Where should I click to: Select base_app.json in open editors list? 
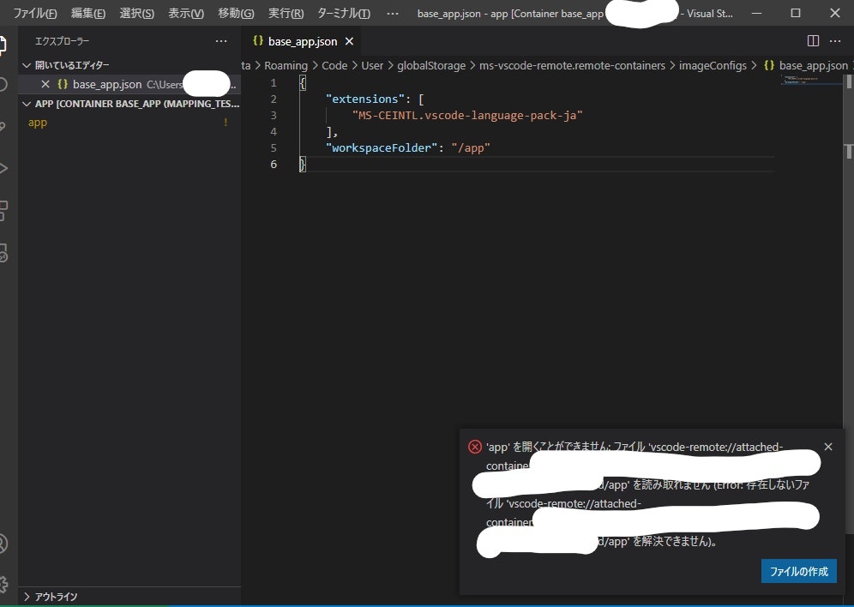click(129, 84)
